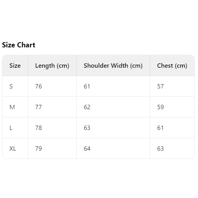This screenshot has width=198, height=198.
Task: Click shoulder width 63 in L row
Action: pos(87,128)
